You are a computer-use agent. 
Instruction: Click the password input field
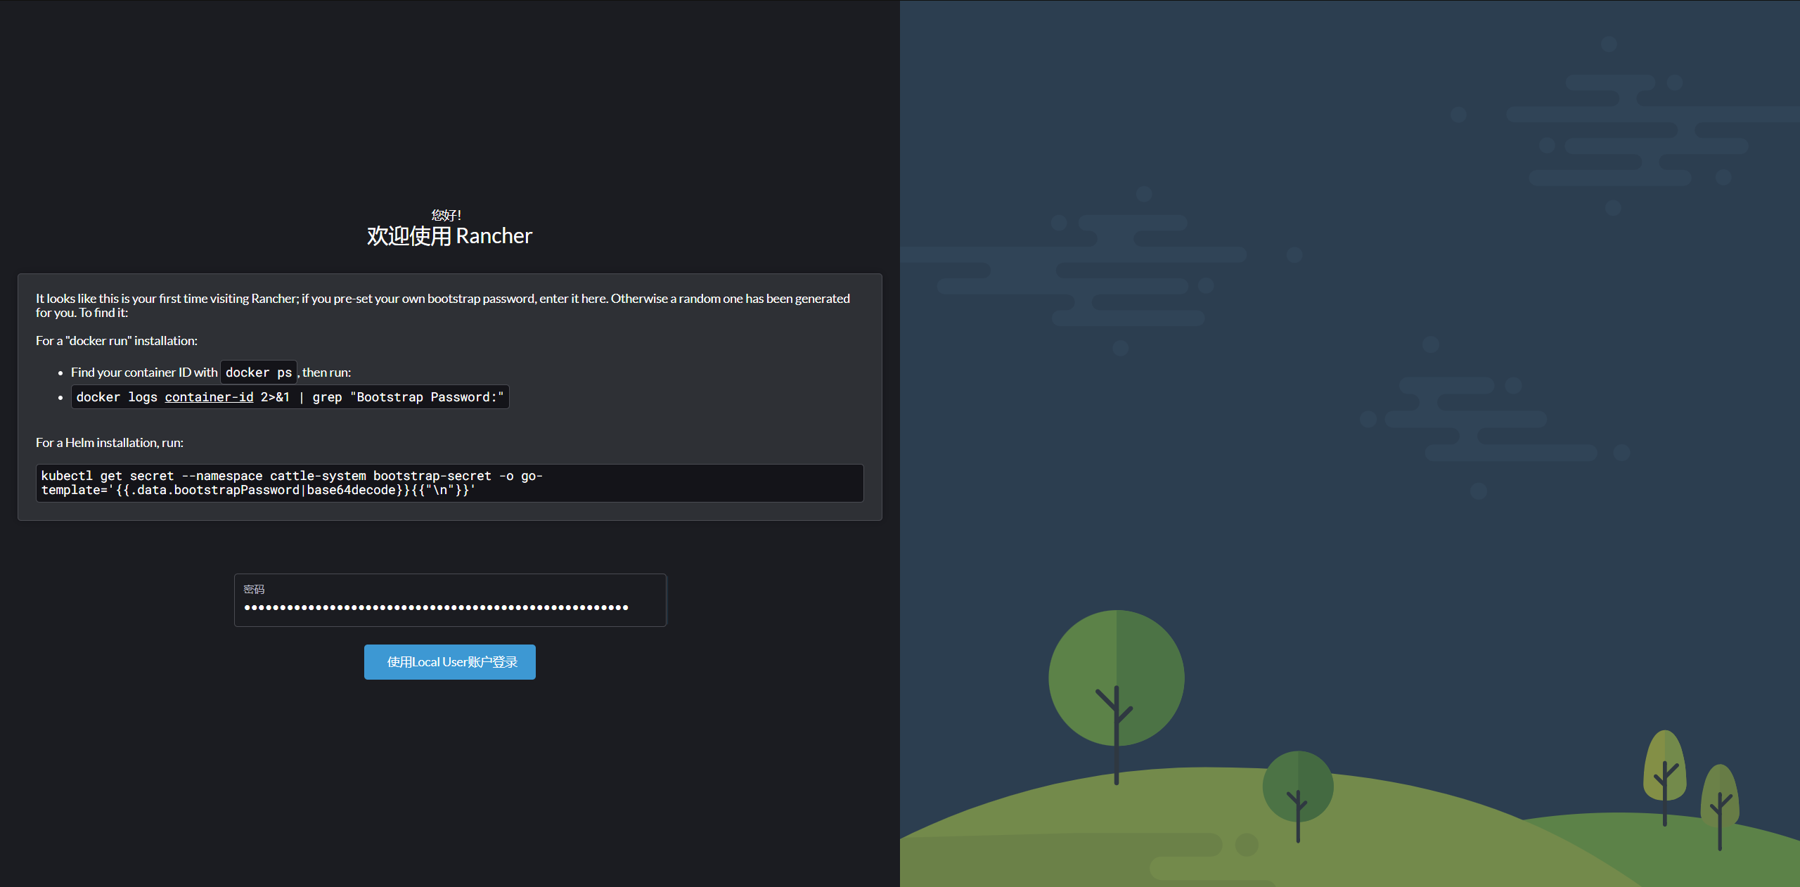coord(450,600)
